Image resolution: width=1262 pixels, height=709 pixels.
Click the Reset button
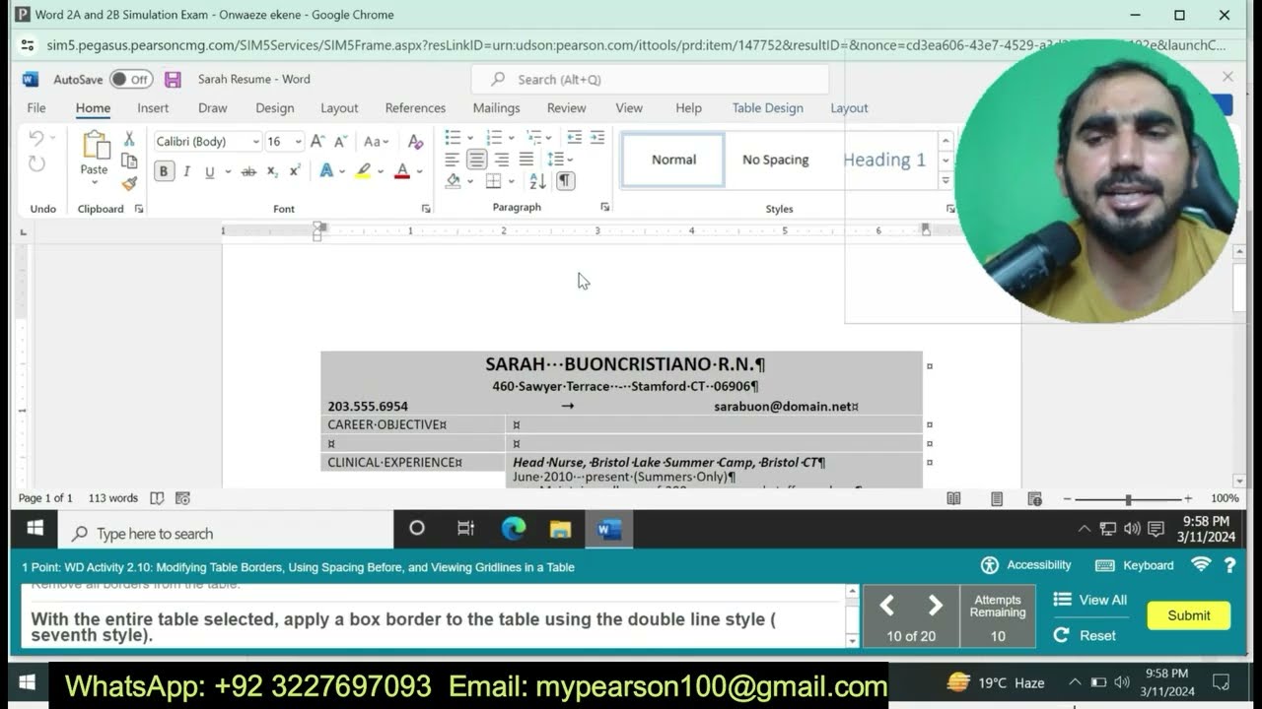1086,635
